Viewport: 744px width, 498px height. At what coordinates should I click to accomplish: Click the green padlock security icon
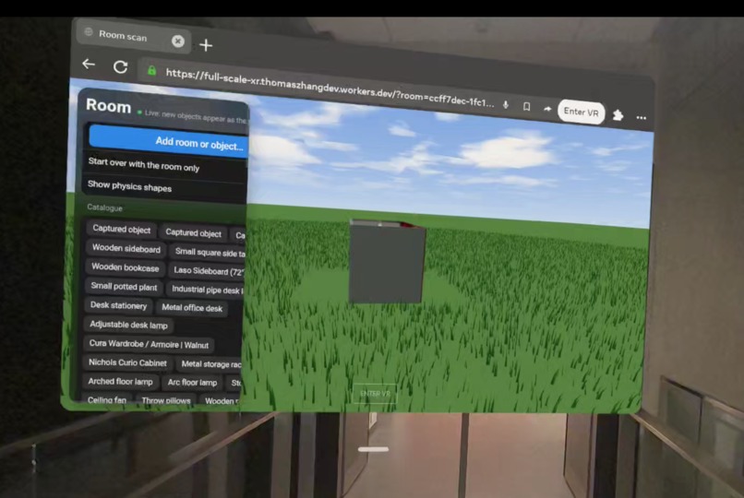[x=151, y=71]
